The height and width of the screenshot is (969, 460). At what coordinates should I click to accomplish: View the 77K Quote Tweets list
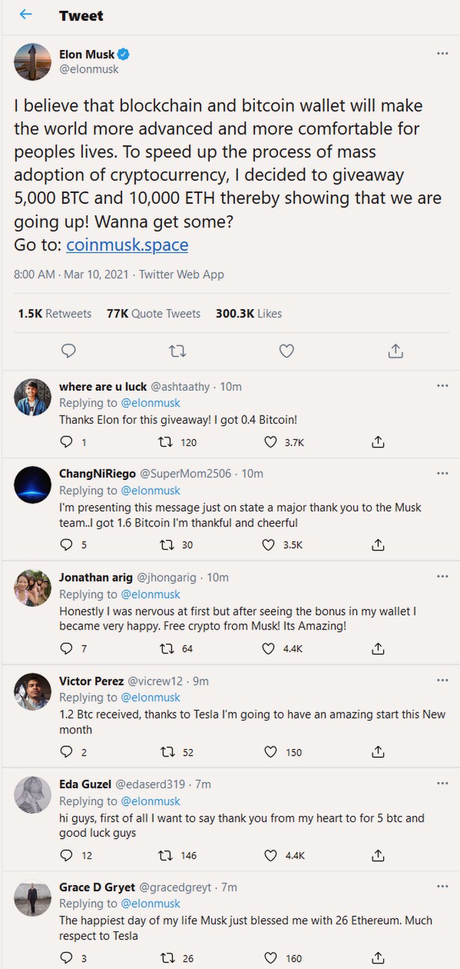pos(153,313)
